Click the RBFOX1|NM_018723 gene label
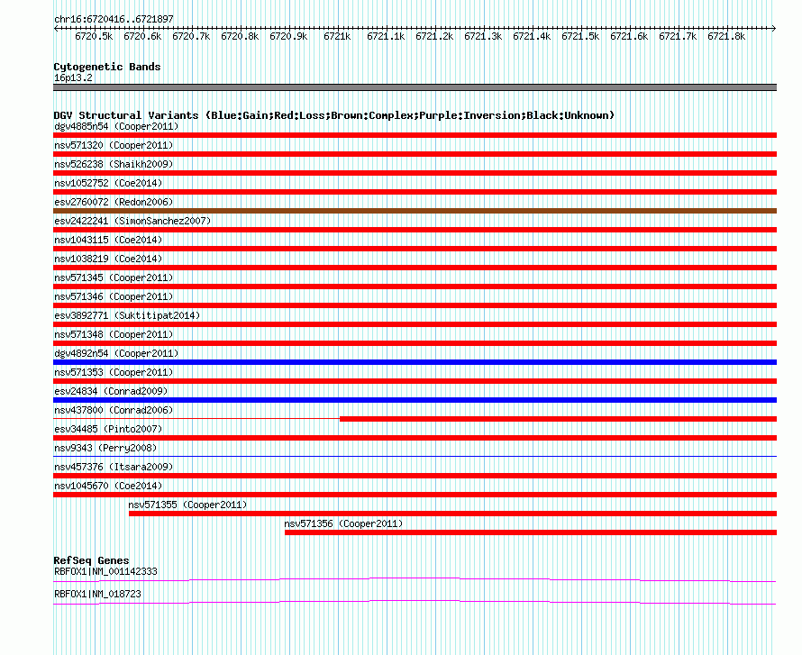The height and width of the screenshot is (655, 802). click(x=97, y=594)
